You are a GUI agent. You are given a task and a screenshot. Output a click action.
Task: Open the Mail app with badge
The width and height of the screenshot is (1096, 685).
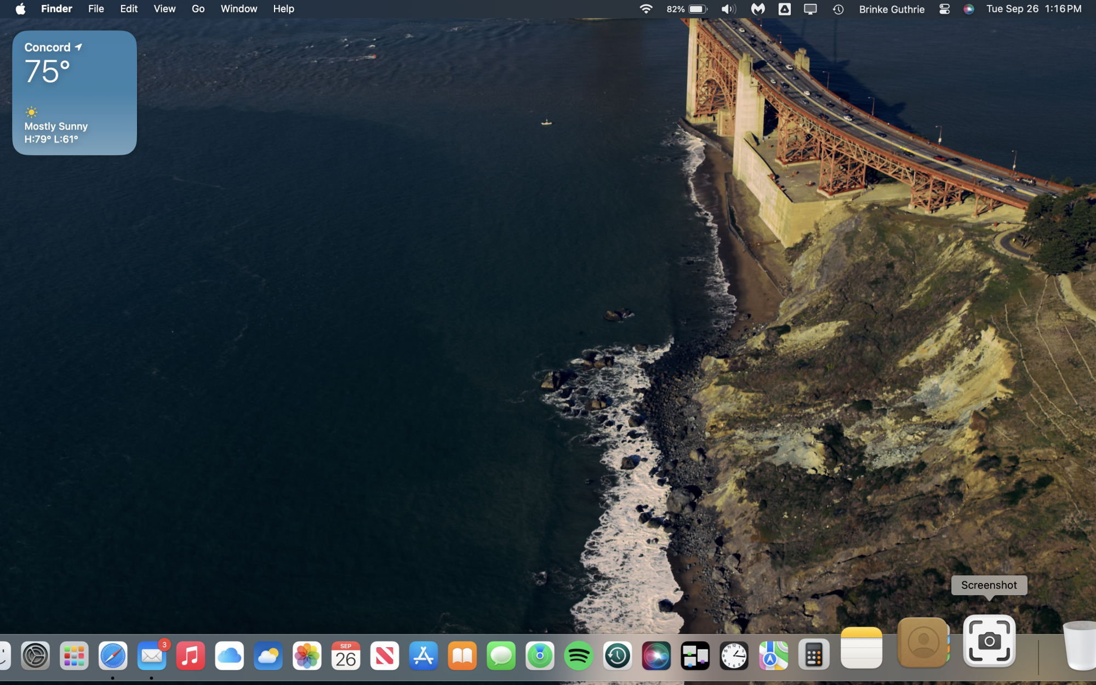152,655
